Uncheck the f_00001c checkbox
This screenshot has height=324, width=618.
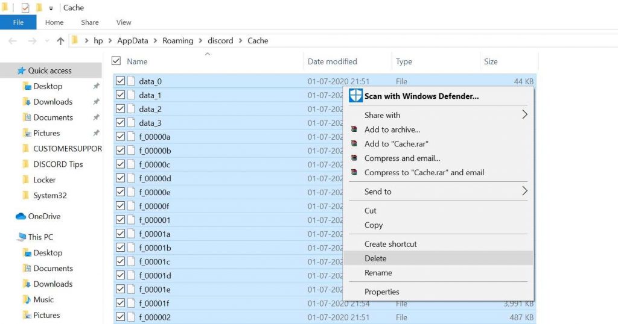point(120,261)
